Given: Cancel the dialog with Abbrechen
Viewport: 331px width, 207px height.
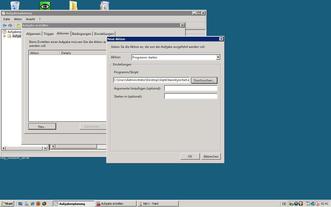Looking at the screenshot, I should [211, 156].
